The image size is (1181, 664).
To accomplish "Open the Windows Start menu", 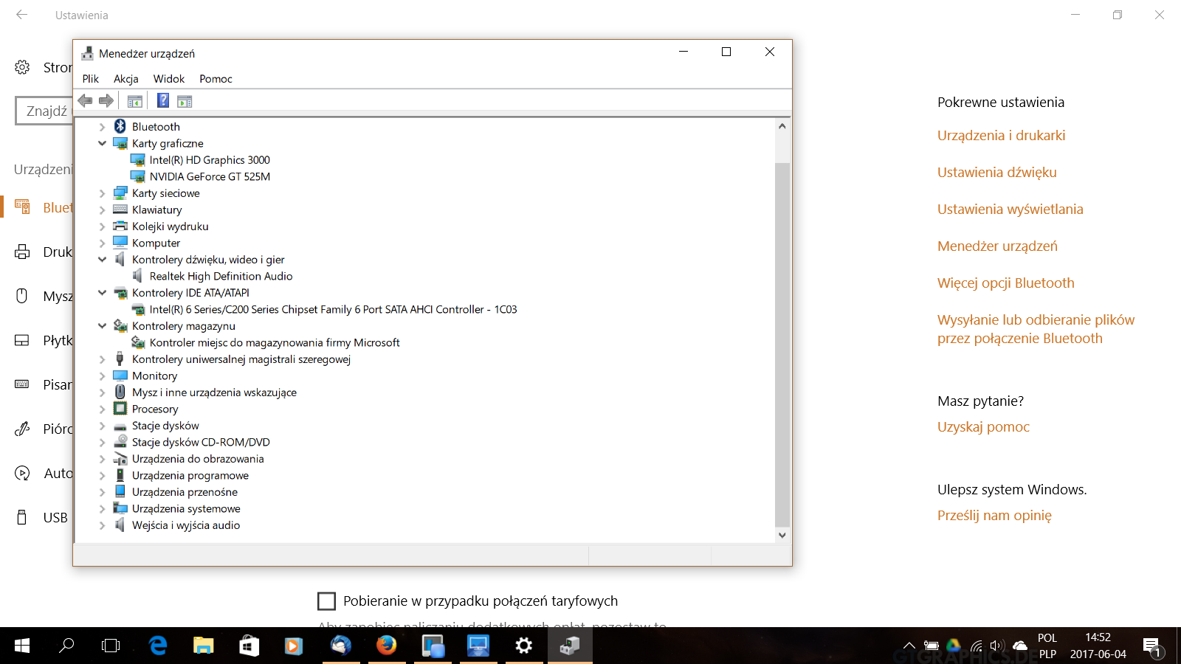I will click(22, 646).
